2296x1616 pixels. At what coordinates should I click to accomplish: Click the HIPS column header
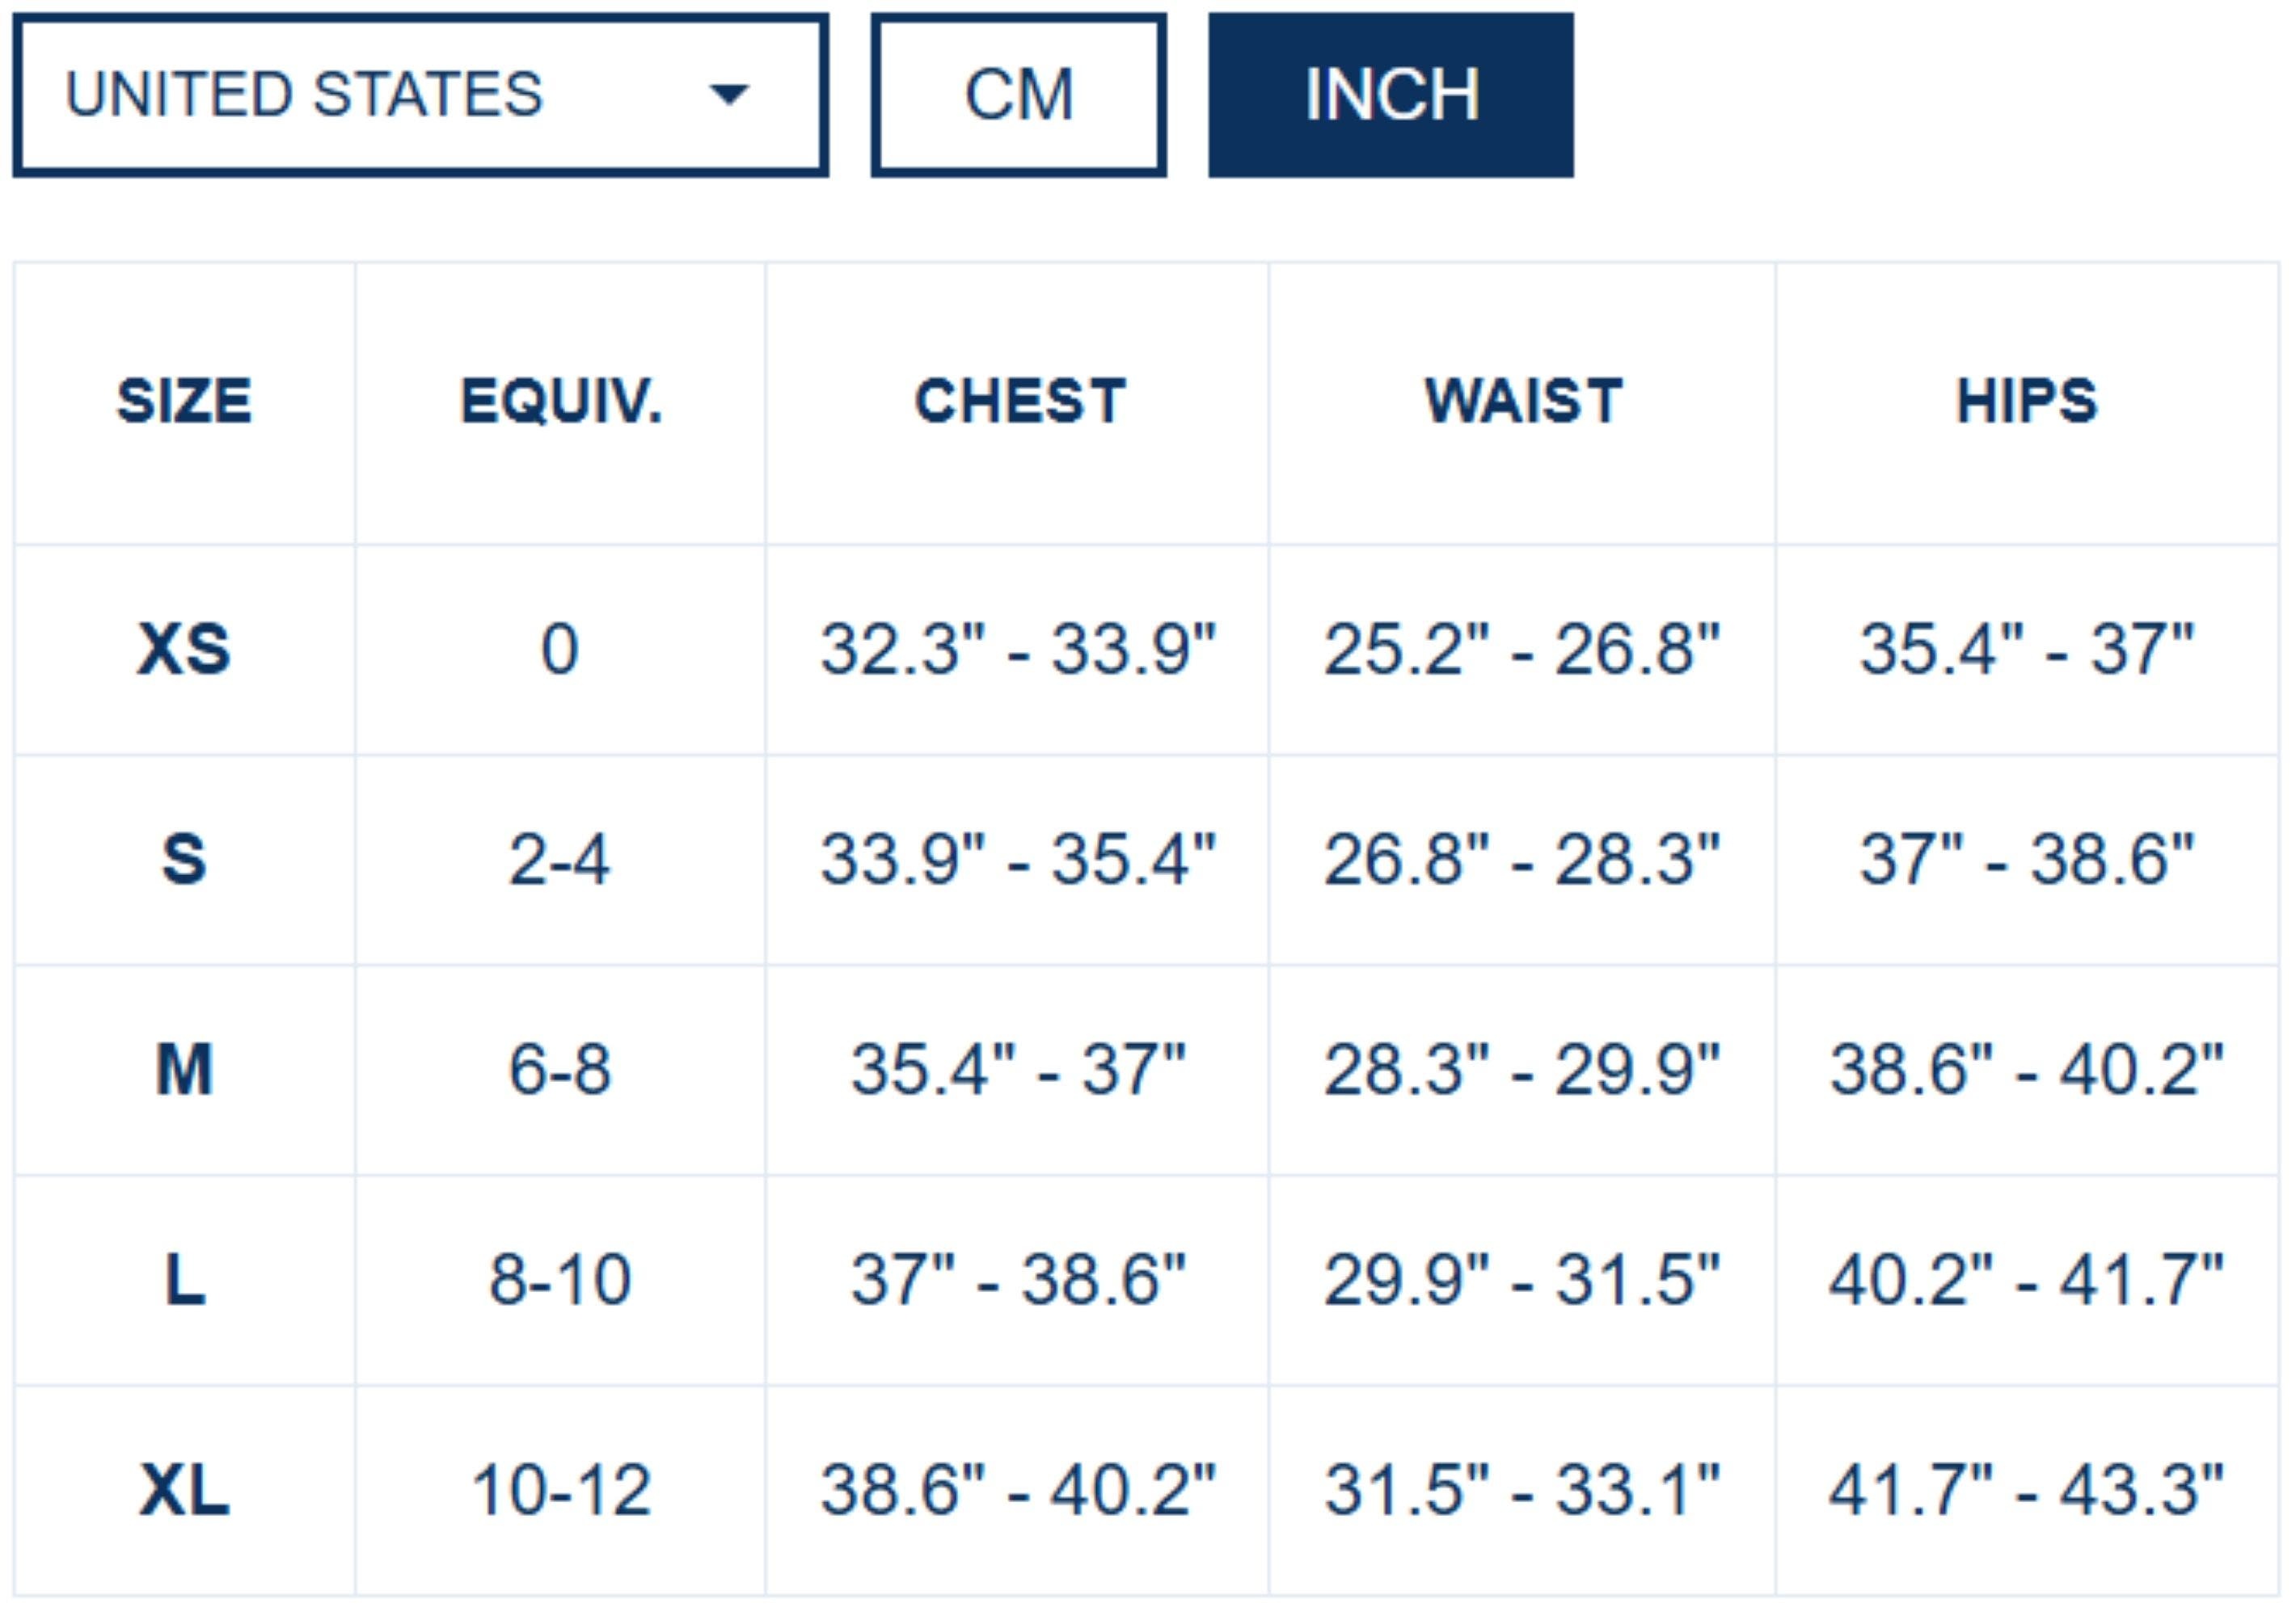coord(2026,402)
